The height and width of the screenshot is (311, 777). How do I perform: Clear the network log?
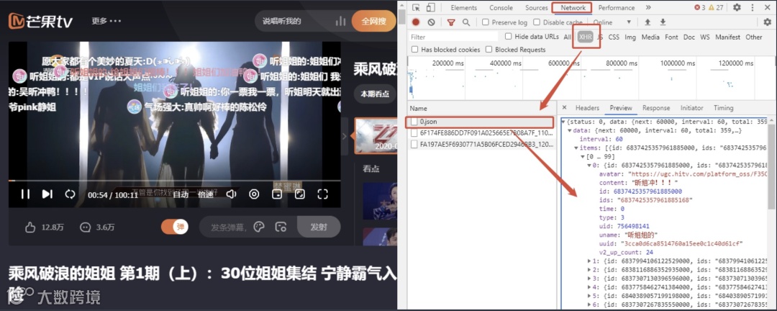click(x=431, y=22)
